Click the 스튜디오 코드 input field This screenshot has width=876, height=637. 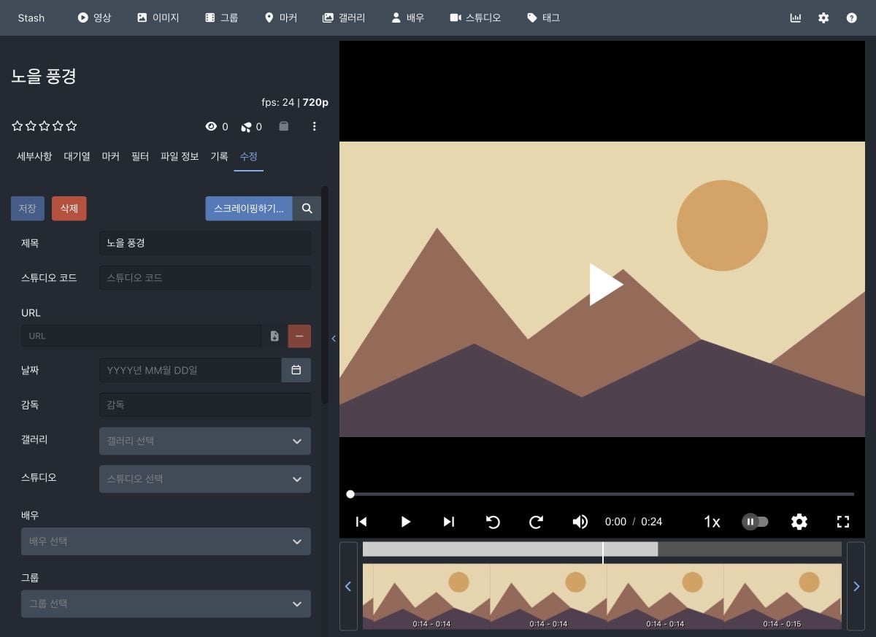coord(205,277)
